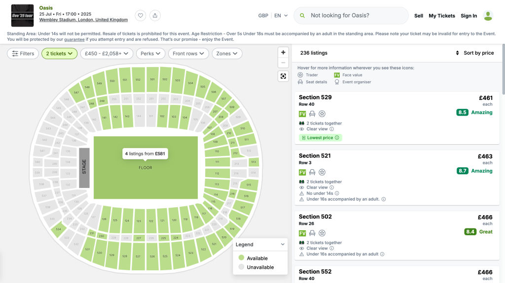
Task: Open the Filters panel
Action: click(23, 54)
